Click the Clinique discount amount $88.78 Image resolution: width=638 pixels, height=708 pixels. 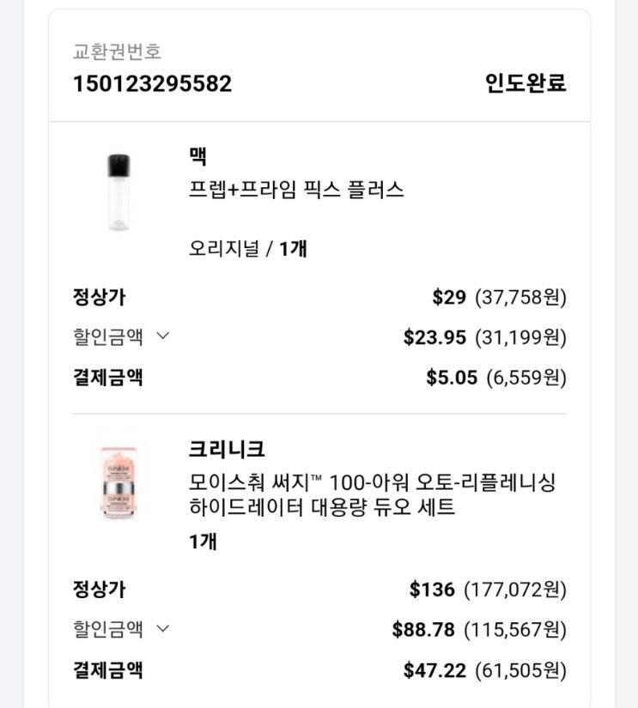[x=423, y=630]
